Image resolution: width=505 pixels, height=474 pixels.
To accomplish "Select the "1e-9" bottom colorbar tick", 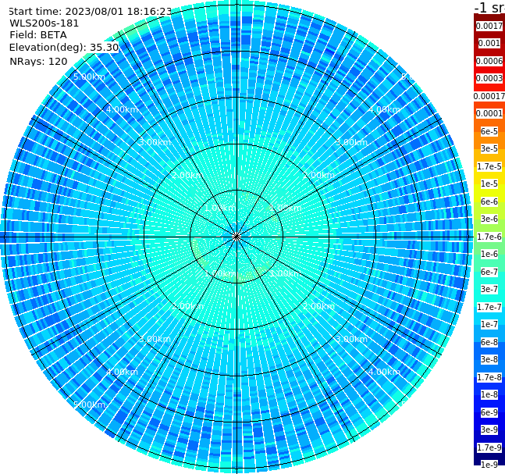I will coord(489,465).
